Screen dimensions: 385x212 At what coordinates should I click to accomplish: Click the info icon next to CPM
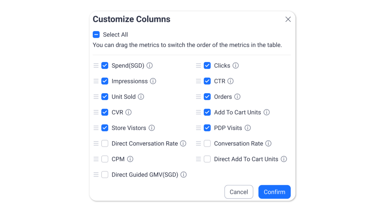pos(130,159)
